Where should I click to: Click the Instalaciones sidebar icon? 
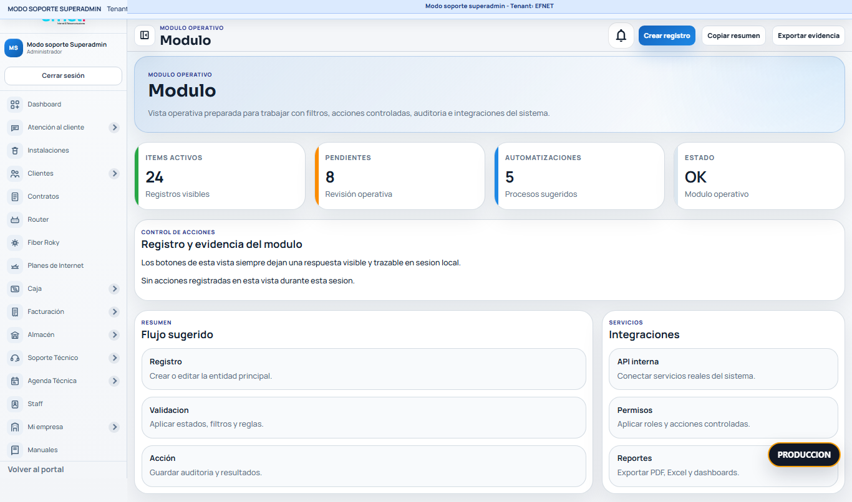[16, 151]
